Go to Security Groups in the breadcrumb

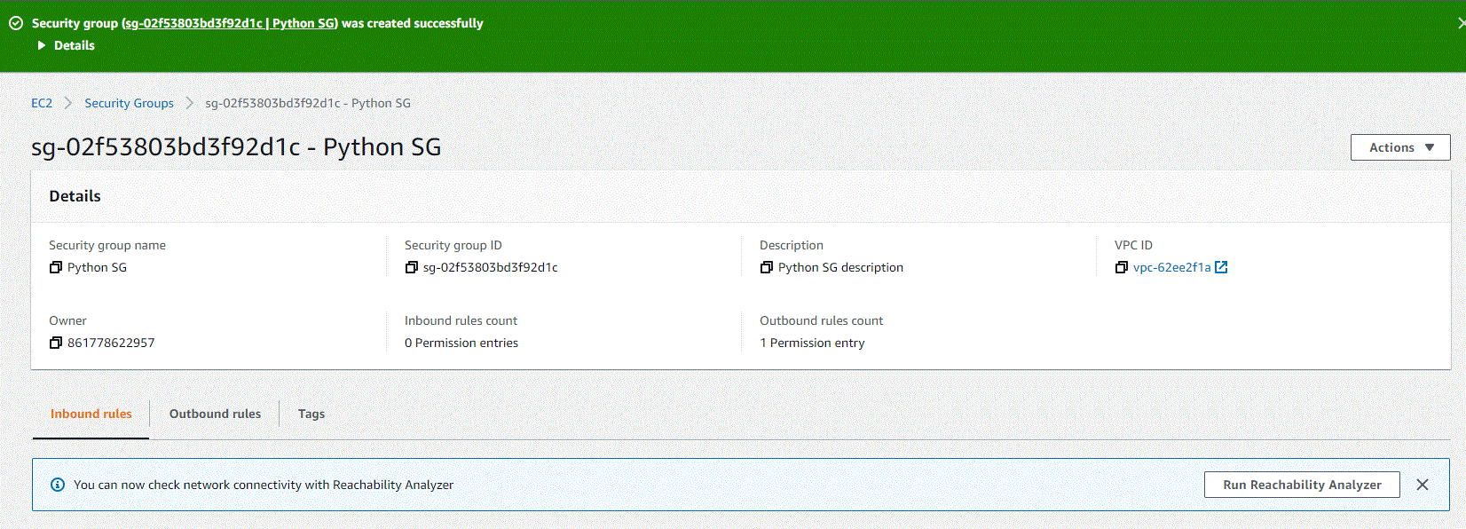129,103
